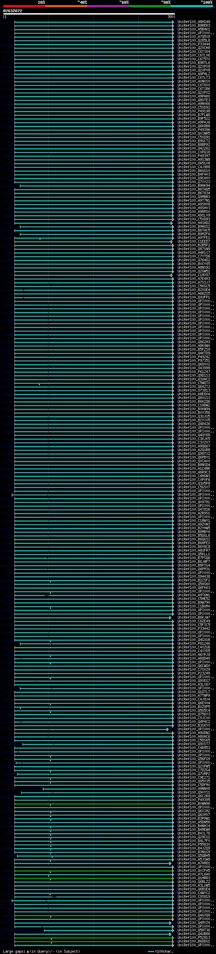This screenshot has width=216, height=954.
Task: Click the green alignment bar for UniRef100_Q0IFA5
Action: pyautogui.click(x=94, y=871)
